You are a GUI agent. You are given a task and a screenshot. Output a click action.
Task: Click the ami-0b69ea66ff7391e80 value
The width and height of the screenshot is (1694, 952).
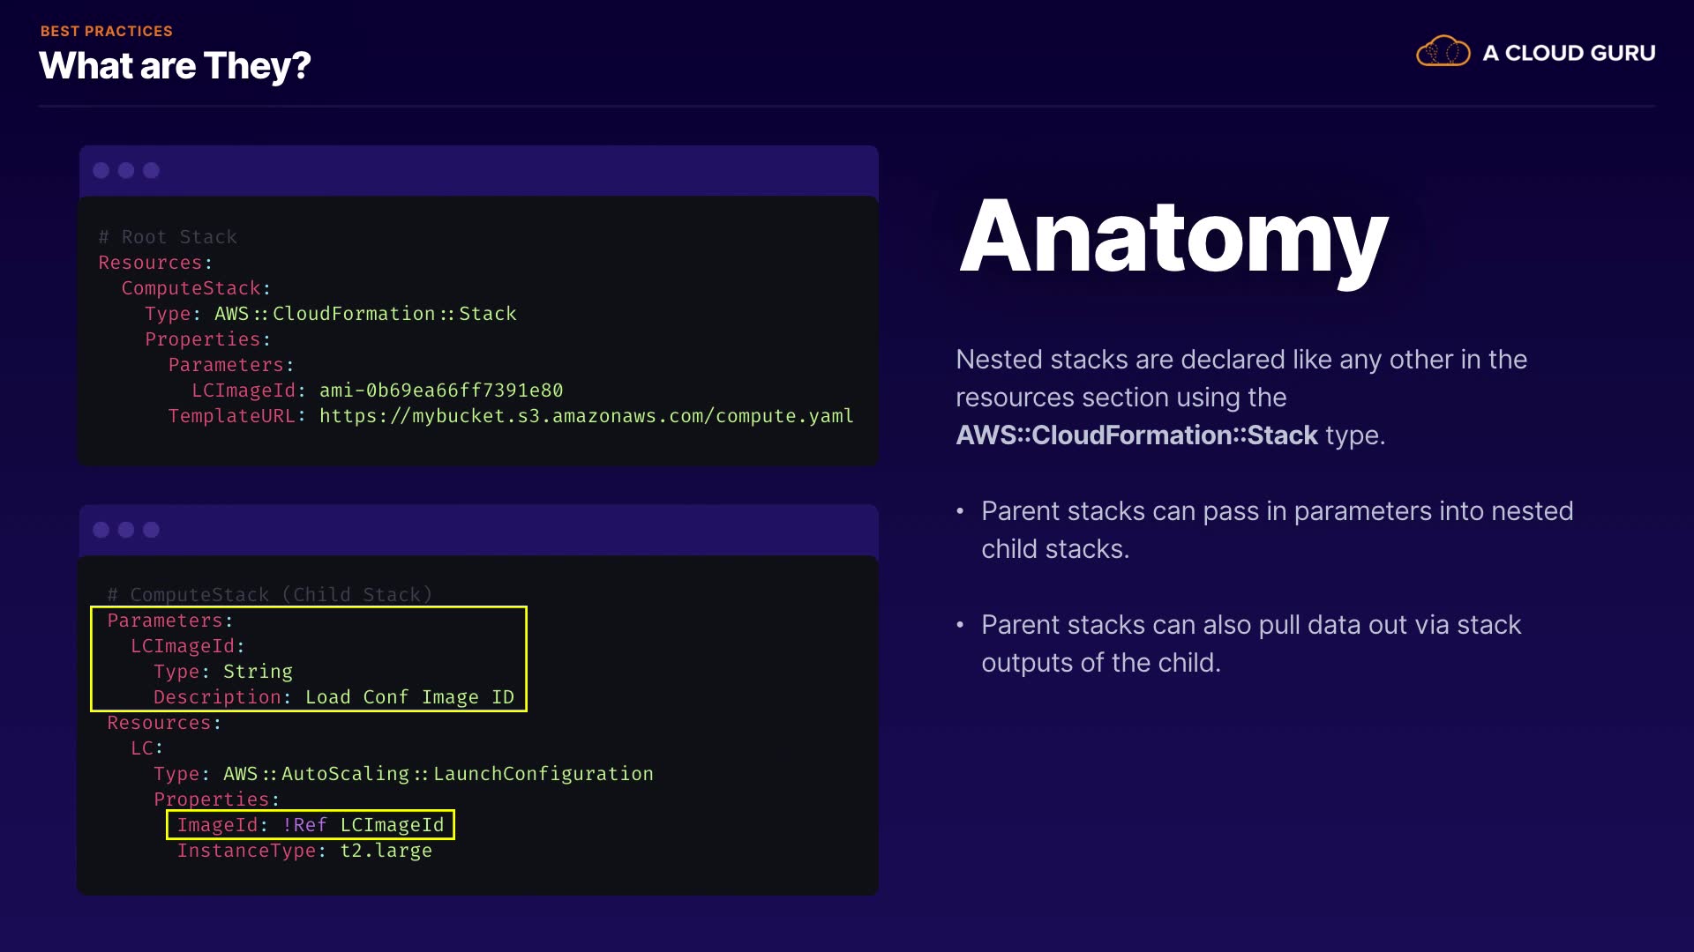click(x=441, y=390)
